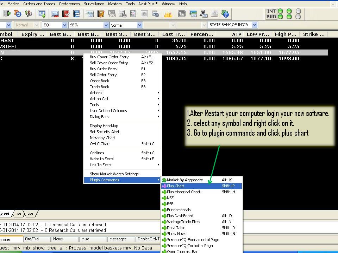Click the first green INT status light
Image resolution: width=338 pixels, height=253 pixels.
pos(281,11)
